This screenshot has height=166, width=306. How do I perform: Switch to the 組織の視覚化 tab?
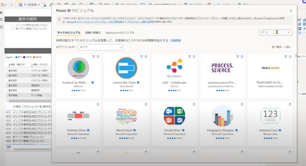point(93,32)
